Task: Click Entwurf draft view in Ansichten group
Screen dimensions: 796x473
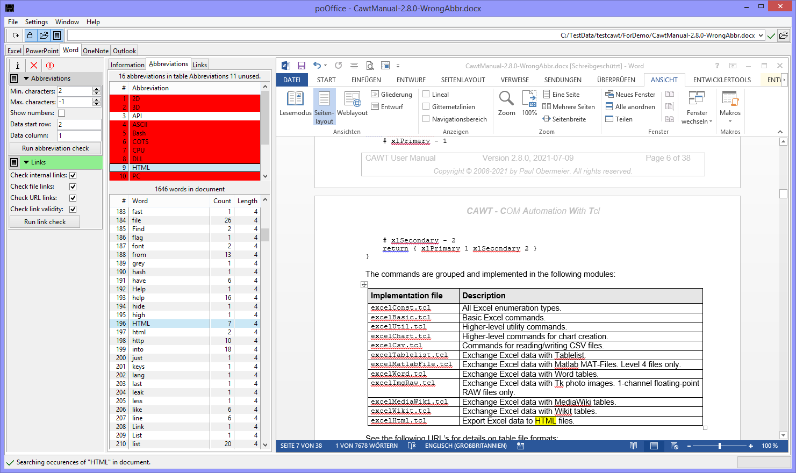Action: [387, 106]
